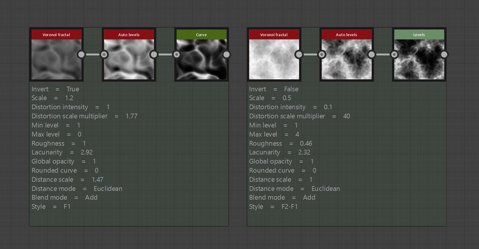Select wire between Auto levels and Levels
The height and width of the screenshot is (249, 479).
(x=383, y=55)
